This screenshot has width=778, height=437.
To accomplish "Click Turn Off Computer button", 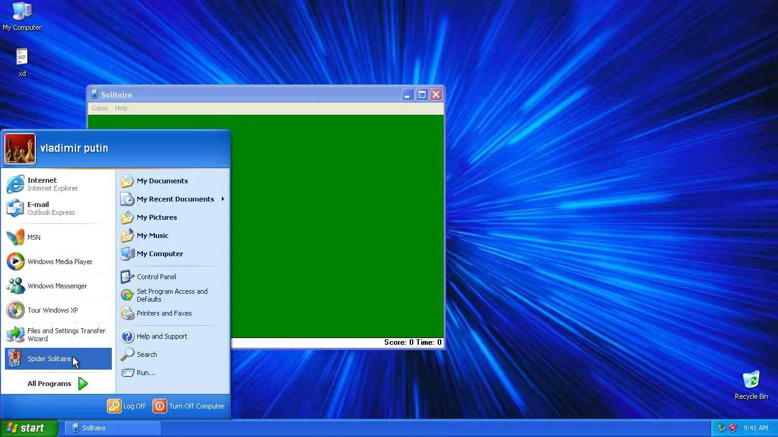I will [189, 406].
